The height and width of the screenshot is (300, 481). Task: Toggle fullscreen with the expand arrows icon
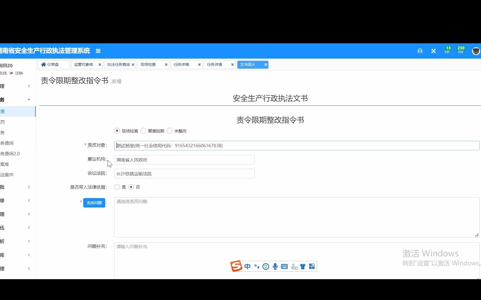click(x=433, y=51)
